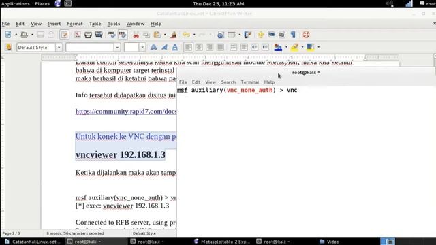Click inside the Font Name input box

pyautogui.click(x=90, y=48)
